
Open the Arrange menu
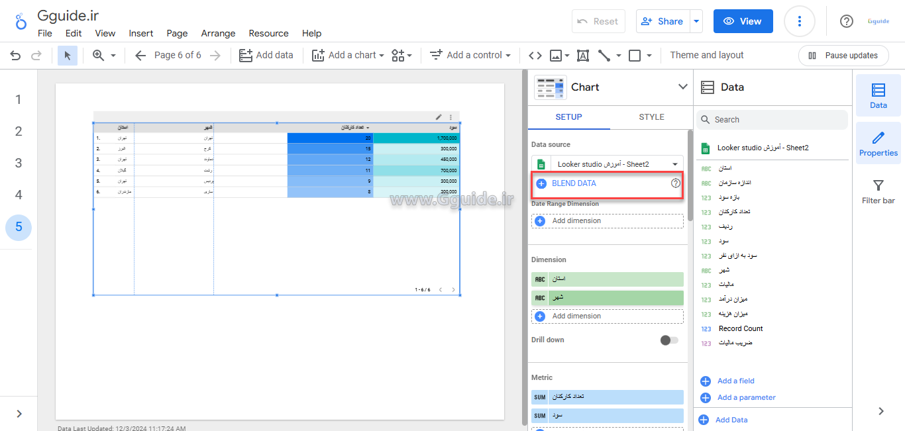pos(218,33)
